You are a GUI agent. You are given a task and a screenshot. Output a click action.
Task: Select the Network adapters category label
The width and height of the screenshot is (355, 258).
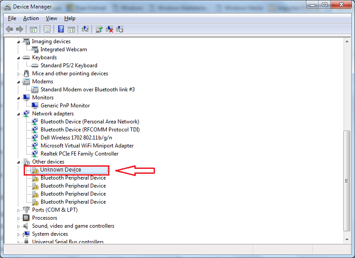[53, 114]
